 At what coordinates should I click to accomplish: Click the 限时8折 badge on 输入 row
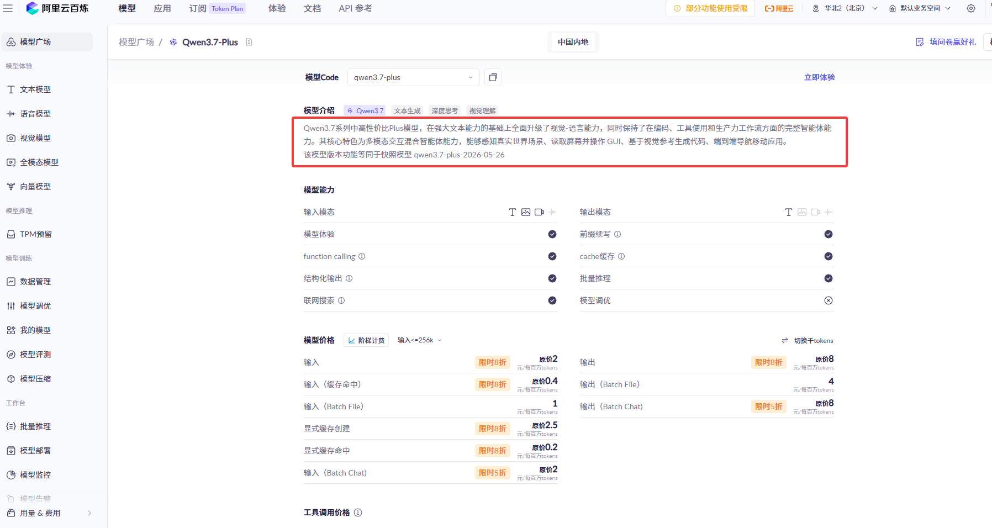[x=493, y=362]
